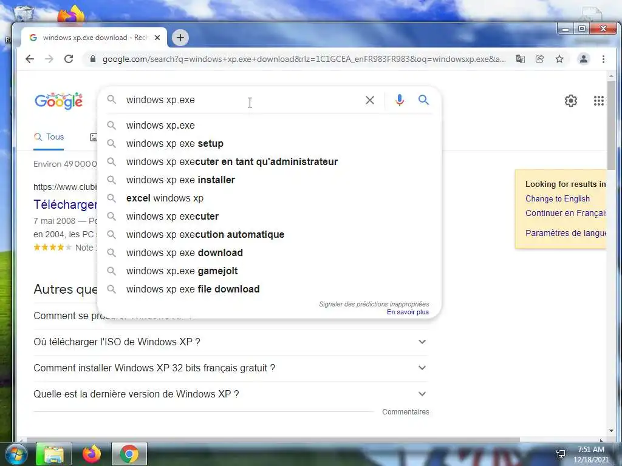Click the Firefox desktop shortcut icon
The width and height of the screenshot is (622, 466).
point(71,15)
